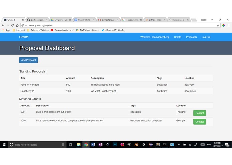The height and width of the screenshot is (165, 232).
Task: Open File Explorer from the taskbar
Action: coord(79,145)
